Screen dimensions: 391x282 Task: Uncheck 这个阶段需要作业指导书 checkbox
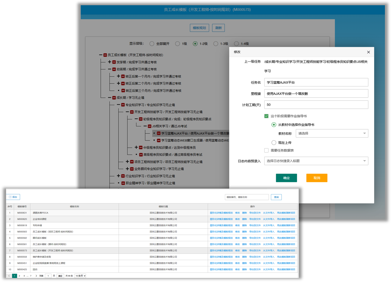click(x=266, y=116)
